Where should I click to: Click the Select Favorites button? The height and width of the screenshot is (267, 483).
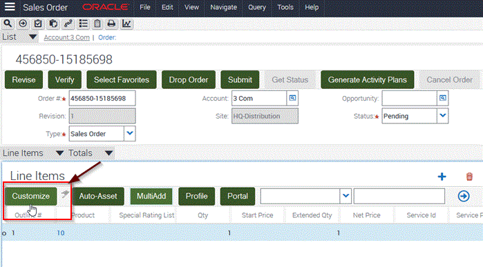(122, 79)
